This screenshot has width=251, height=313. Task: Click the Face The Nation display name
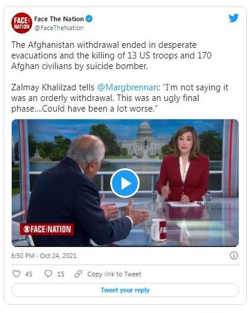tap(59, 19)
